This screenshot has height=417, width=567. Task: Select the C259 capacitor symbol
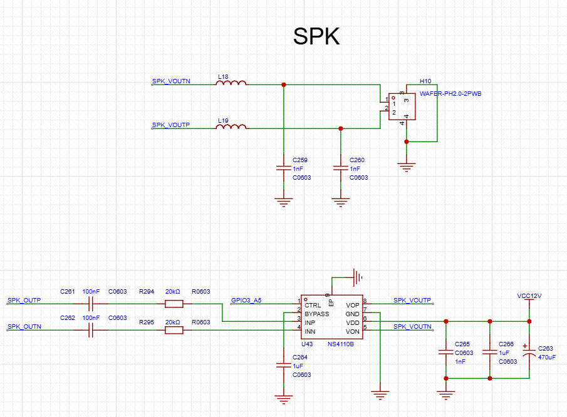(x=284, y=168)
